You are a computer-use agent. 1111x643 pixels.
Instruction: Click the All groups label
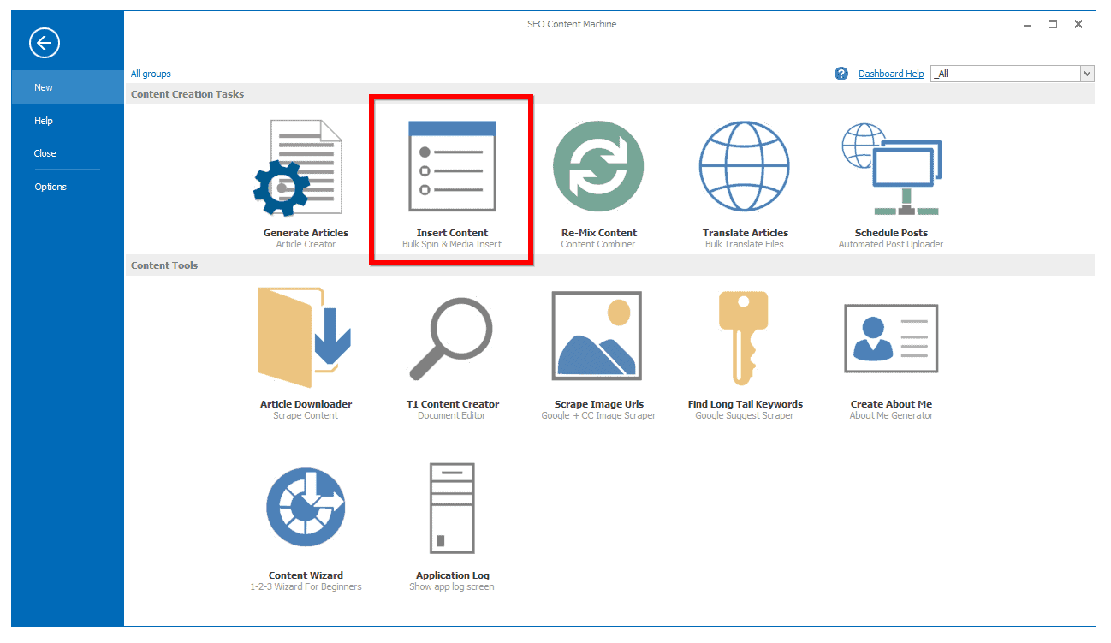pyautogui.click(x=151, y=74)
